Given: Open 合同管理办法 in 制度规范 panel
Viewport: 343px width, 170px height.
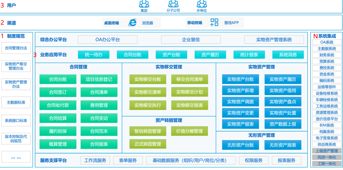Looking at the screenshot, I should (16, 48).
